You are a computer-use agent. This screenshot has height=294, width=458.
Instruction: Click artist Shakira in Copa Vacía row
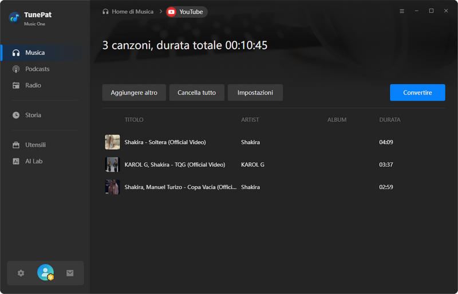(250, 187)
